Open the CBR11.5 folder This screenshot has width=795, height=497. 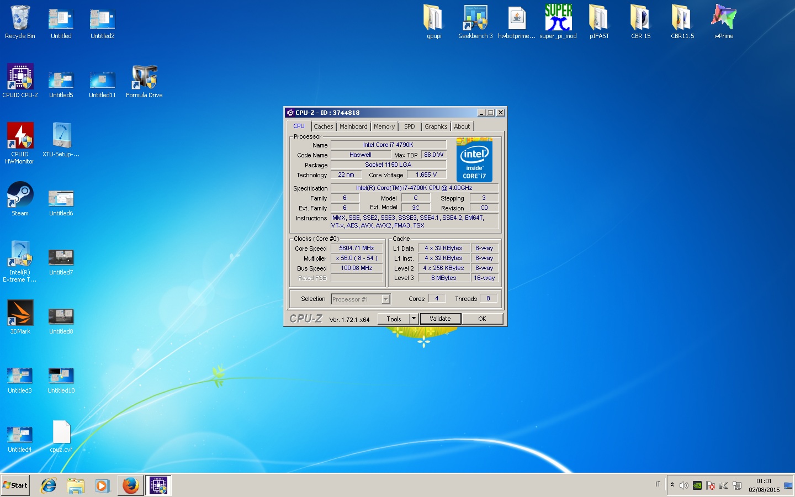pos(682,22)
